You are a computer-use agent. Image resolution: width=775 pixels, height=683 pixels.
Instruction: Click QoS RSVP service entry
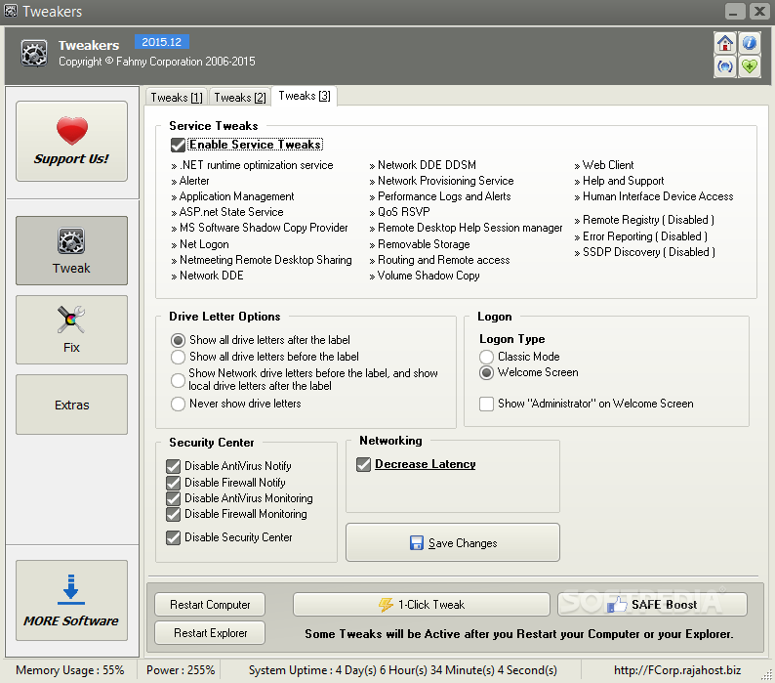(400, 212)
